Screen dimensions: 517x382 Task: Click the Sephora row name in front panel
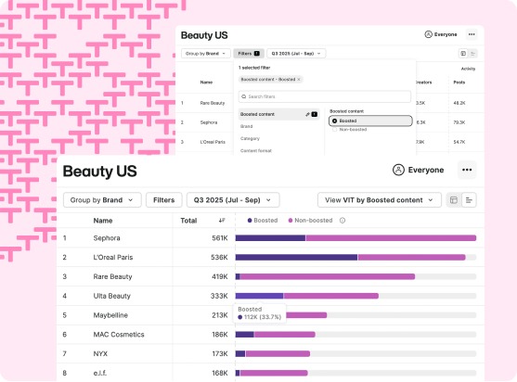coord(107,238)
